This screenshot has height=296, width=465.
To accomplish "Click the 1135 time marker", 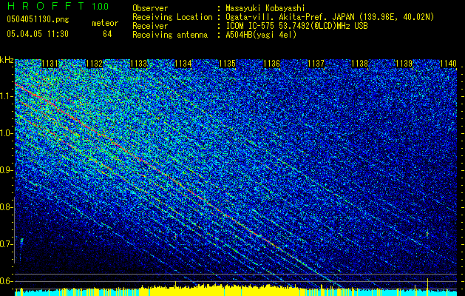I will [228, 64].
